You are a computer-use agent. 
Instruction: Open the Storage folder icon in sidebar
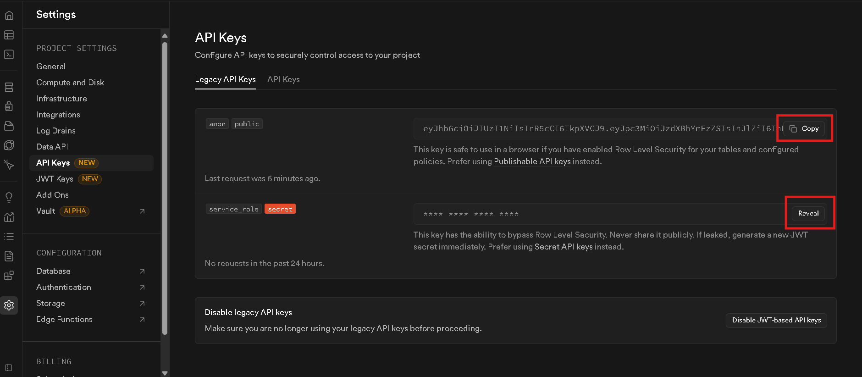click(x=9, y=126)
